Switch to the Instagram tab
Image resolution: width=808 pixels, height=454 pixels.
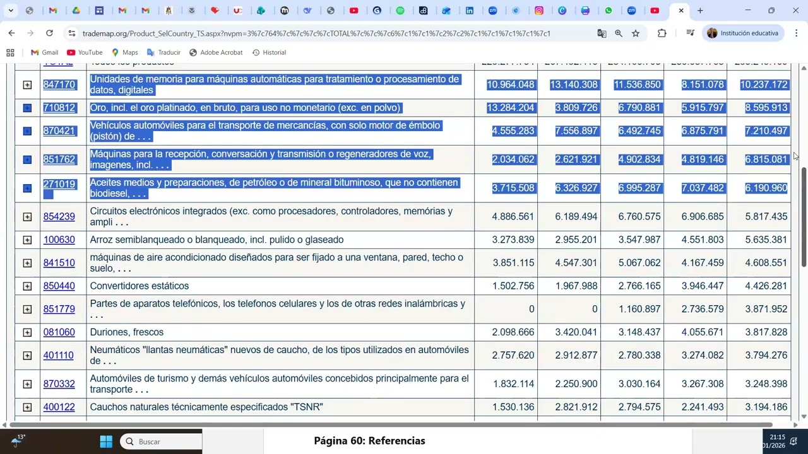coord(539,11)
